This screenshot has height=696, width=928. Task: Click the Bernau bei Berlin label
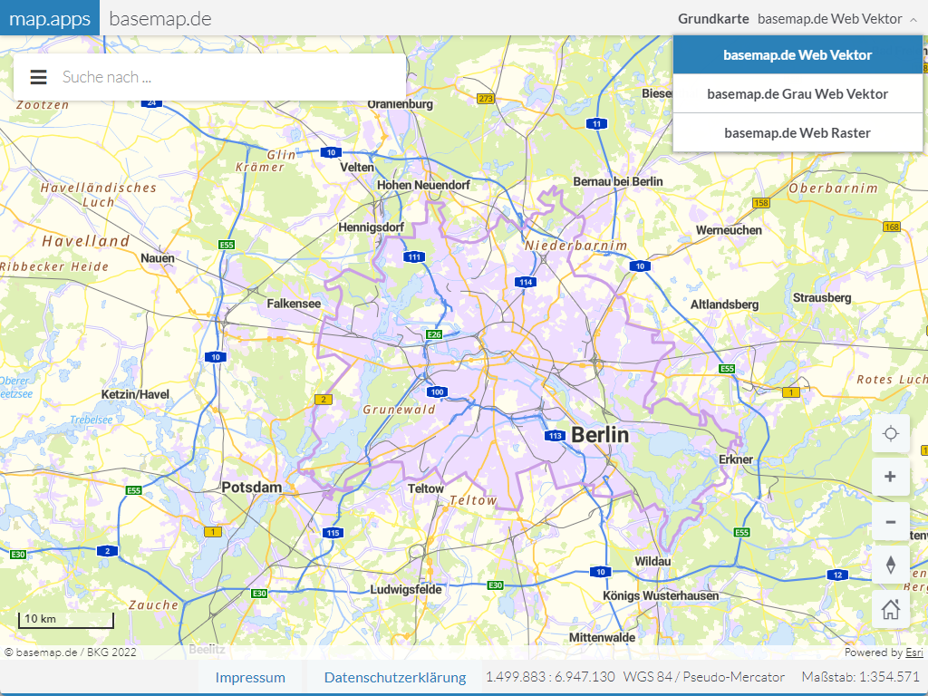[x=617, y=181]
